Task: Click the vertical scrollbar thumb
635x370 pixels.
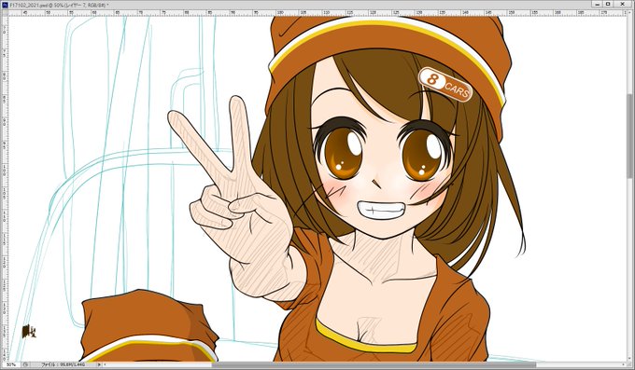Action: tap(629, 136)
